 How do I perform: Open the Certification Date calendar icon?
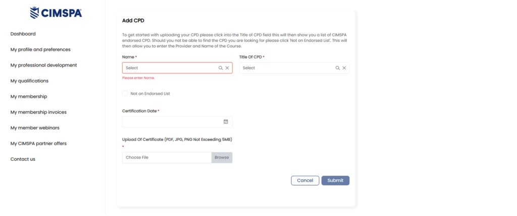[226, 122]
